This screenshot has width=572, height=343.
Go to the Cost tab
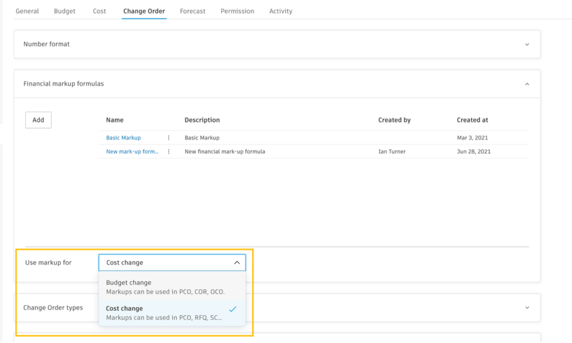pyautogui.click(x=99, y=11)
